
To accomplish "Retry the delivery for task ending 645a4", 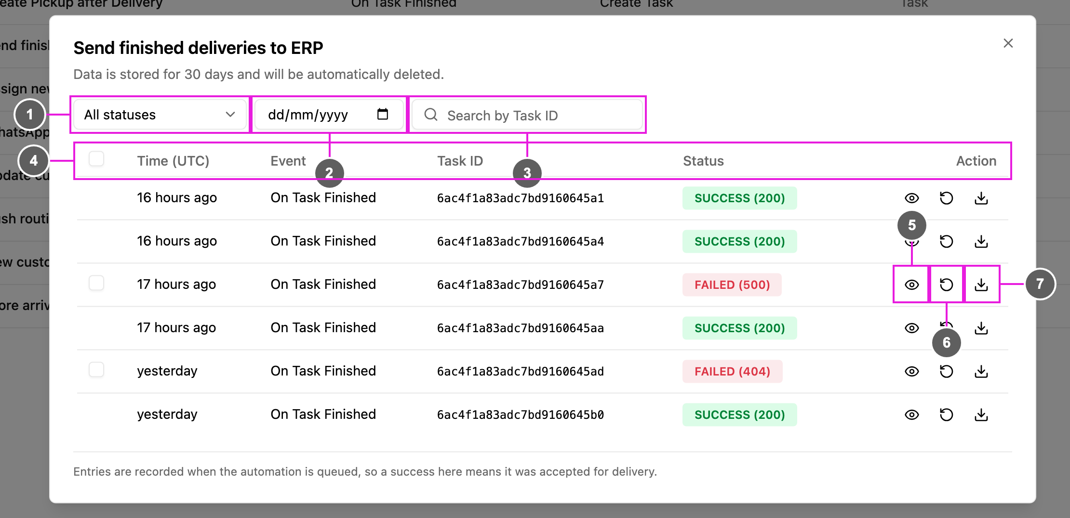I will pos(946,241).
